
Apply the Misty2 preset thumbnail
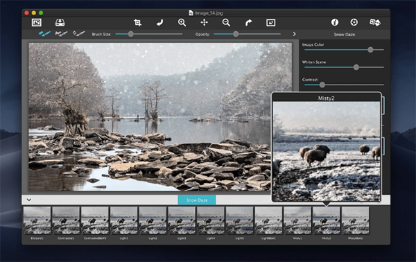click(327, 220)
